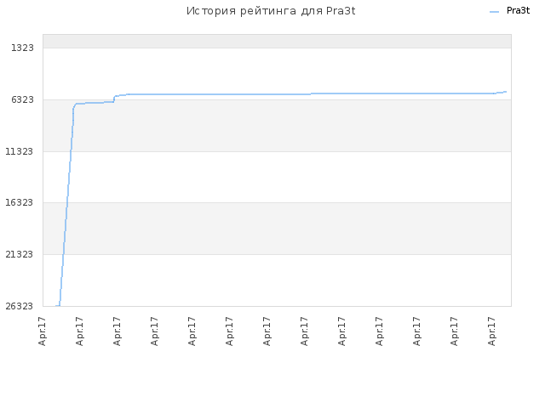Click the 16323 y-axis label
545x408 pixels.
19,202
